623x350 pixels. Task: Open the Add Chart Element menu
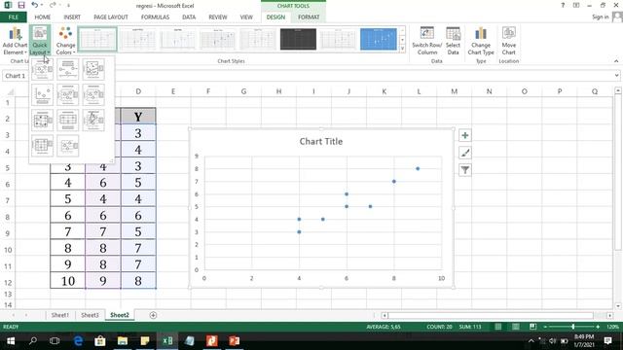tap(15, 41)
